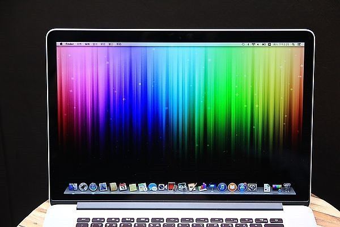This screenshot has height=227, width=340.
Task: Open the 显示 (View) menu
Action: (95, 44)
